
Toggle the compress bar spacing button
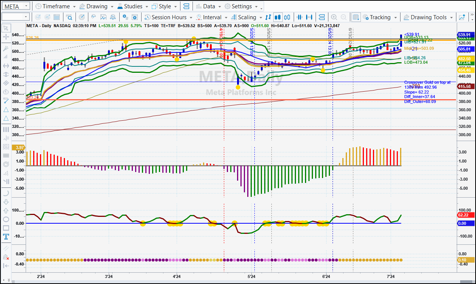click(x=300, y=17)
